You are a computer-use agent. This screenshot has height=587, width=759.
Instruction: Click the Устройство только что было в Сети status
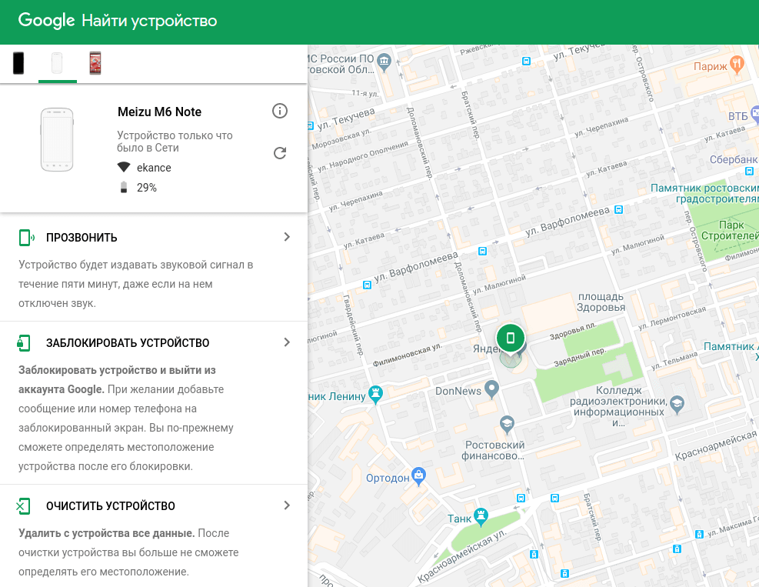click(x=175, y=142)
